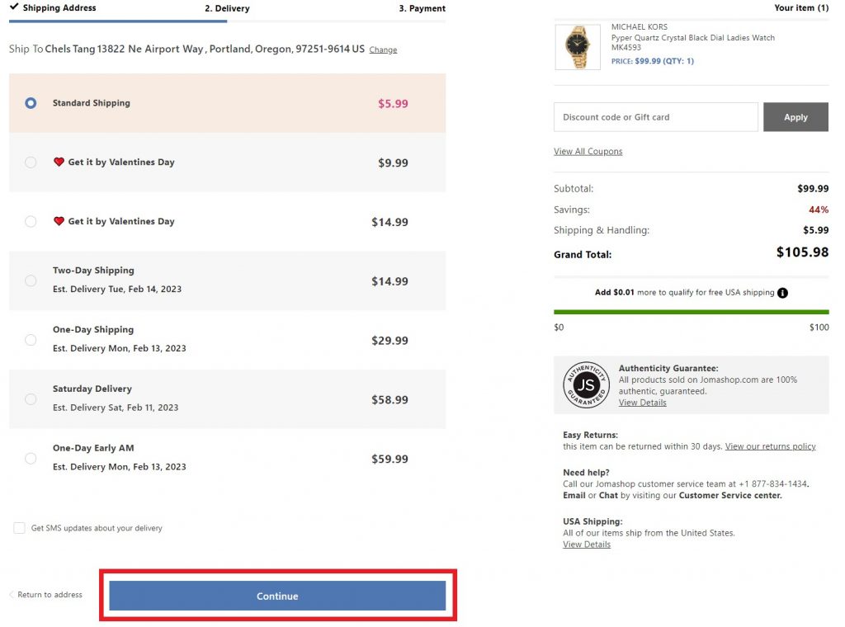Choose the $9.99 Get it by Valentines Day option
Screen dimensions: 845x627
click(x=31, y=163)
